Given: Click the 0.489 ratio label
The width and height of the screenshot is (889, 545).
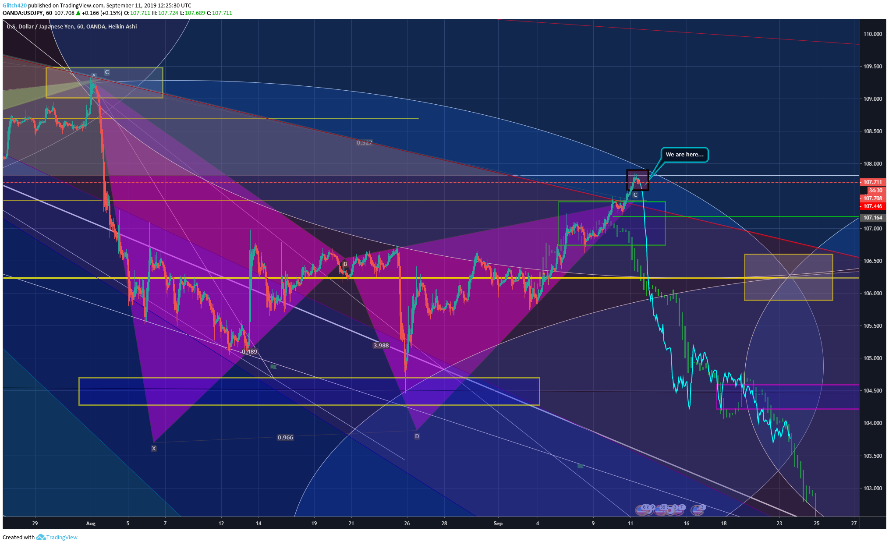Looking at the screenshot, I should point(250,351).
